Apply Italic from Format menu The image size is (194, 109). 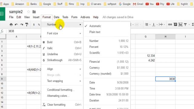tap(62, 48)
